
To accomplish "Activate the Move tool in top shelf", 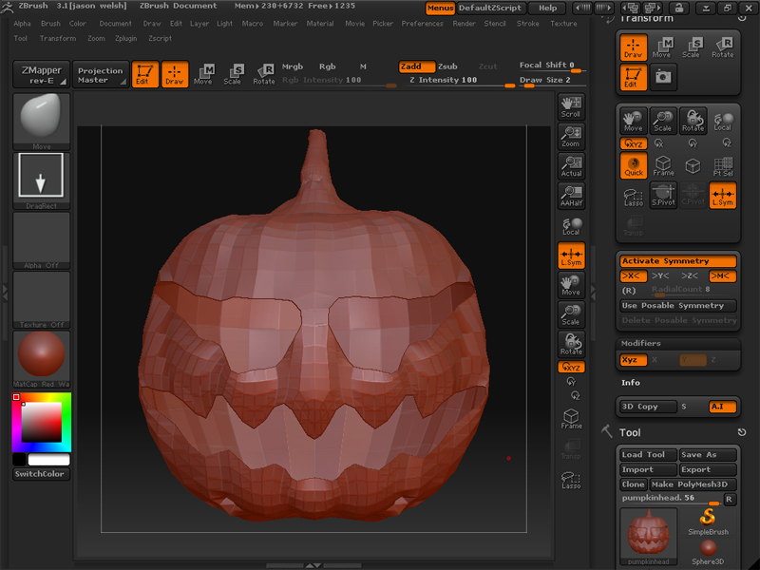I will tap(203, 74).
